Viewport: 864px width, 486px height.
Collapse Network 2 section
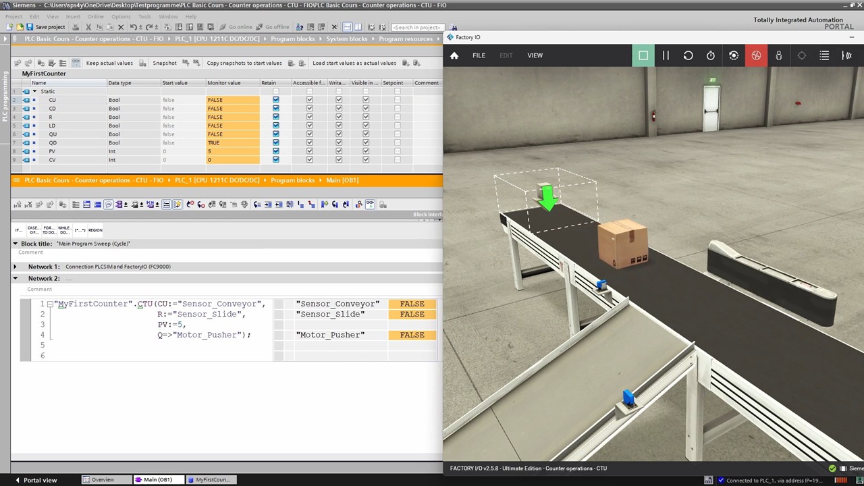point(15,278)
